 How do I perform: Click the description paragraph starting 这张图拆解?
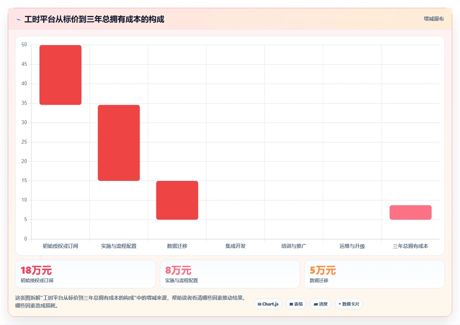pyautogui.click(x=131, y=302)
